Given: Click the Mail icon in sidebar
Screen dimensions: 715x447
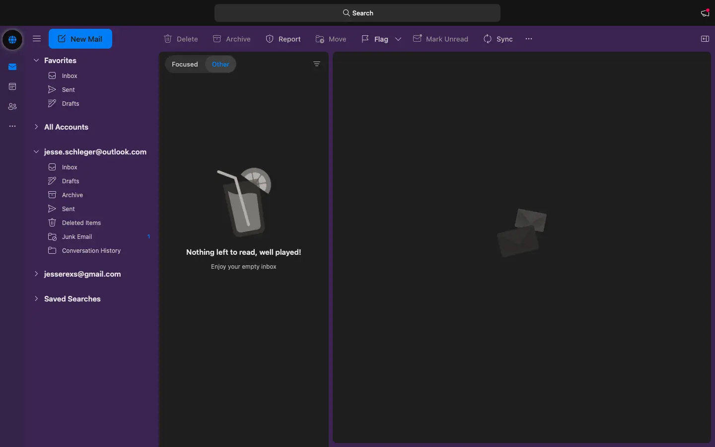Looking at the screenshot, I should point(12,67).
